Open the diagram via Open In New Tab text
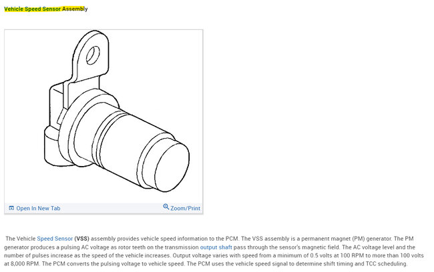Image resolution: width=434 pixels, height=272 pixels. pos(38,208)
